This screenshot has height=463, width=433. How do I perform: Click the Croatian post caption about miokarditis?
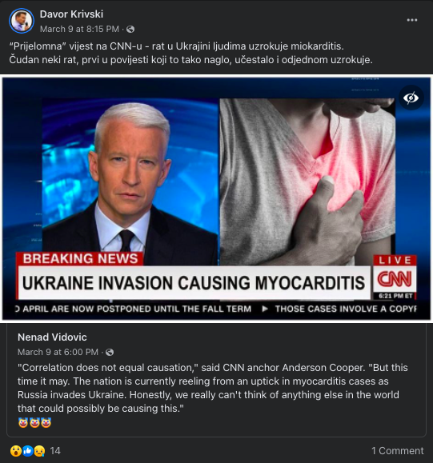click(191, 53)
